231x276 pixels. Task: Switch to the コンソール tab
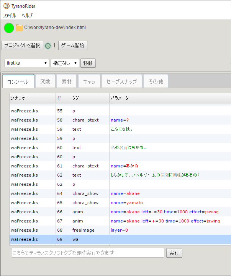pyautogui.click(x=18, y=81)
